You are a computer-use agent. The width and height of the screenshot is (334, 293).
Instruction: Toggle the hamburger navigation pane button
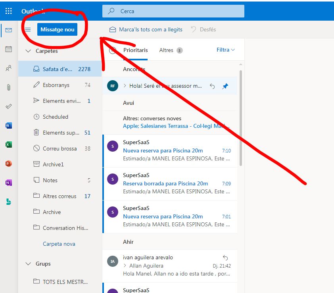(28, 30)
